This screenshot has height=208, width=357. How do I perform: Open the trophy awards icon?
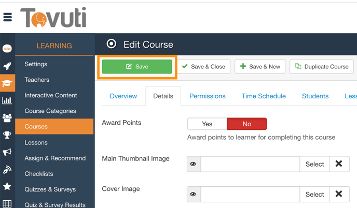point(7,135)
